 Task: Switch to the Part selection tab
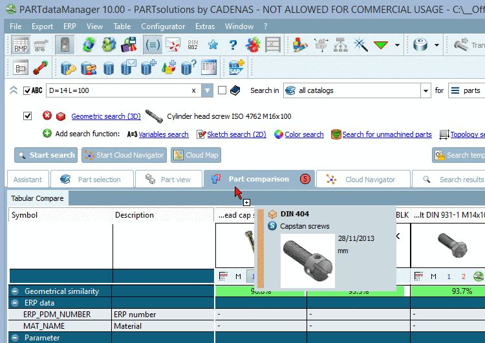[92, 179]
